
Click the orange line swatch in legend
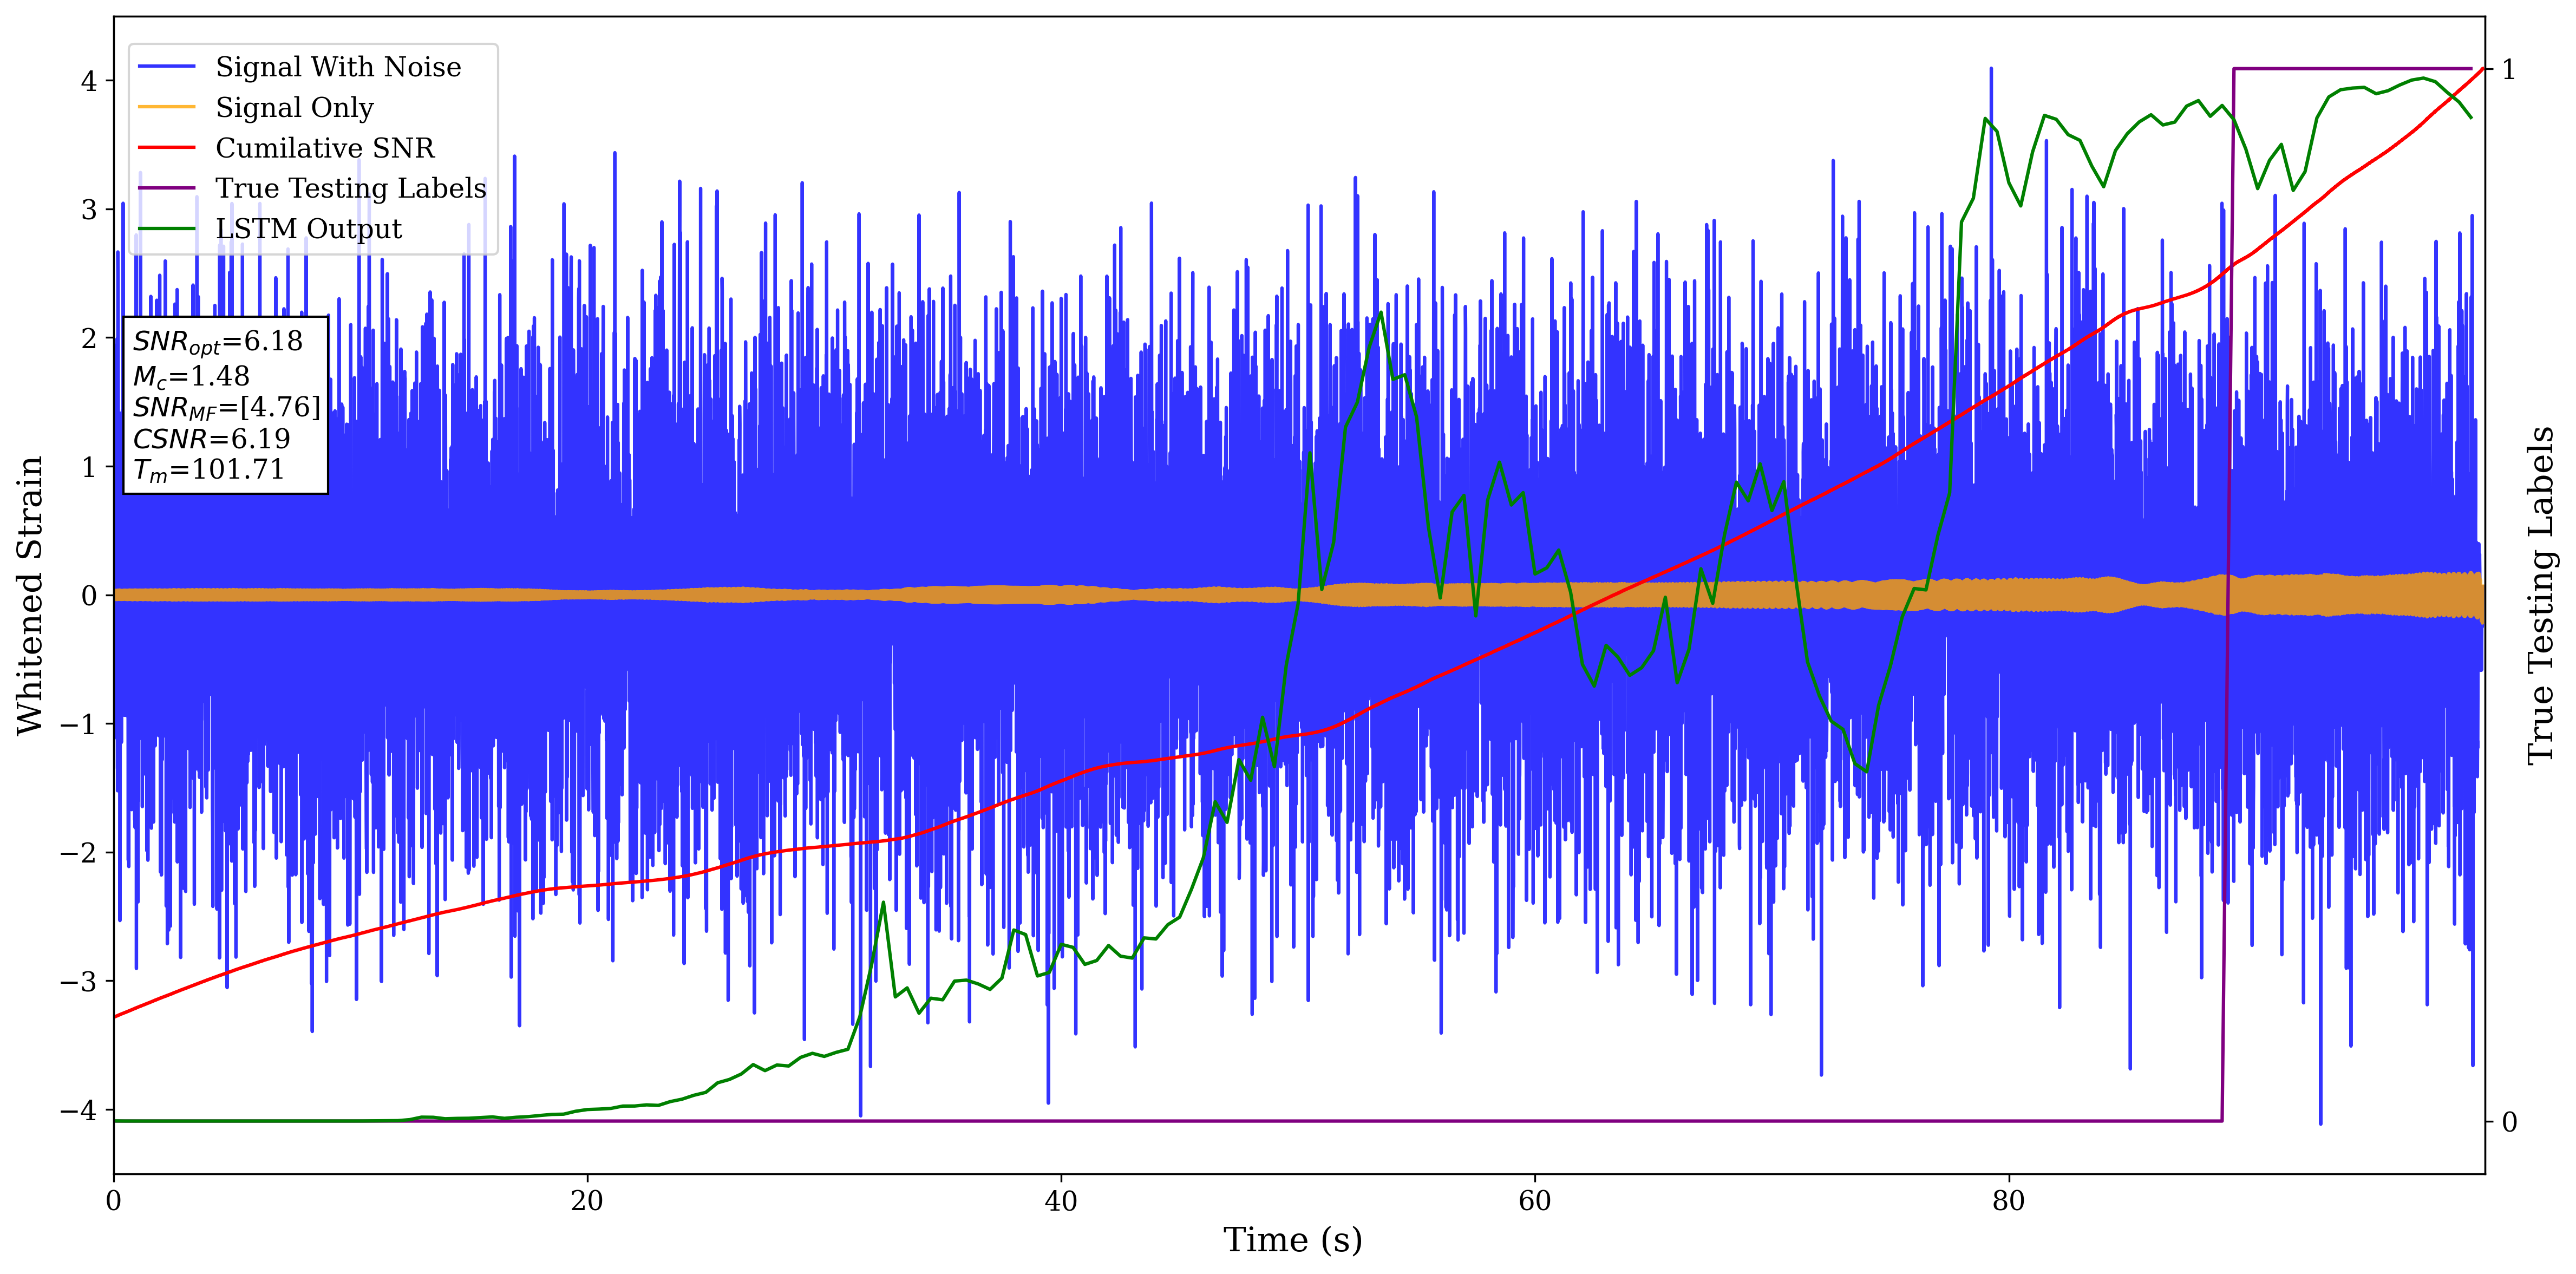coord(166,107)
